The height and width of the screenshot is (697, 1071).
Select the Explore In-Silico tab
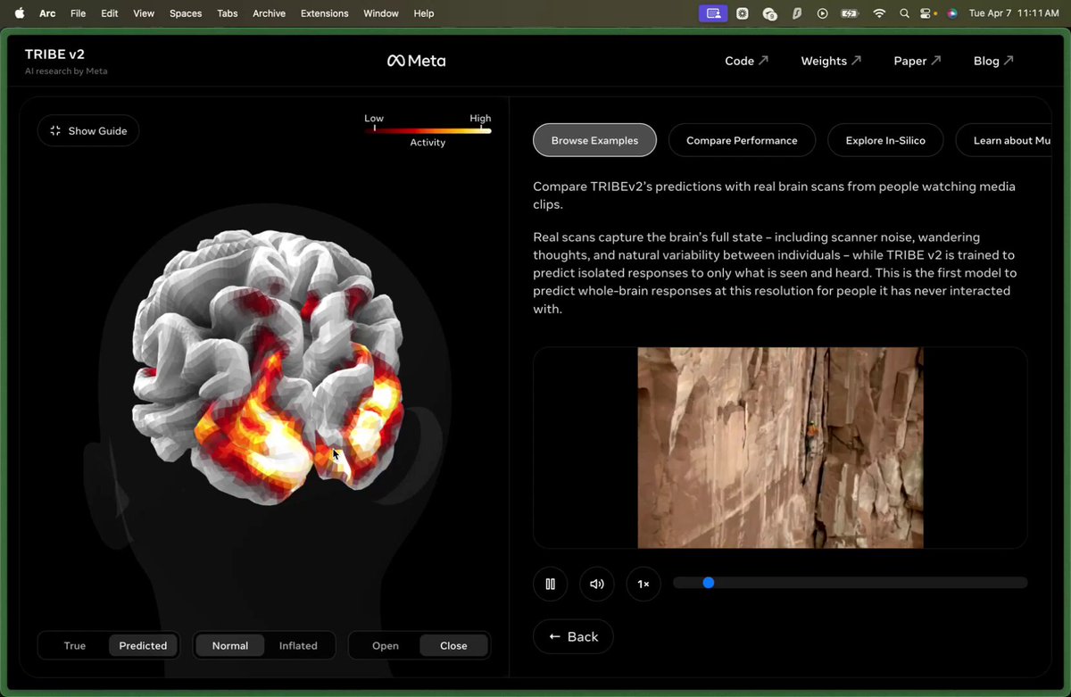point(885,140)
